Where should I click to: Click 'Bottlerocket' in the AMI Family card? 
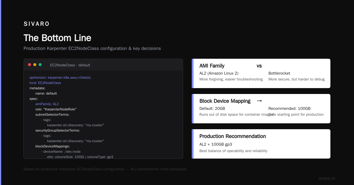point(279,73)
